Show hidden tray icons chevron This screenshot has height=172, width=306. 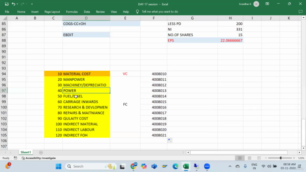pyautogui.click(x=230, y=166)
